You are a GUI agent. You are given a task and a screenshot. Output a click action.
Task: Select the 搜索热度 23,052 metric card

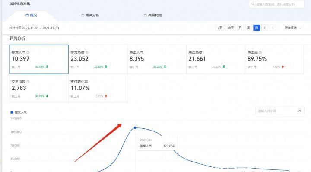tap(98, 59)
